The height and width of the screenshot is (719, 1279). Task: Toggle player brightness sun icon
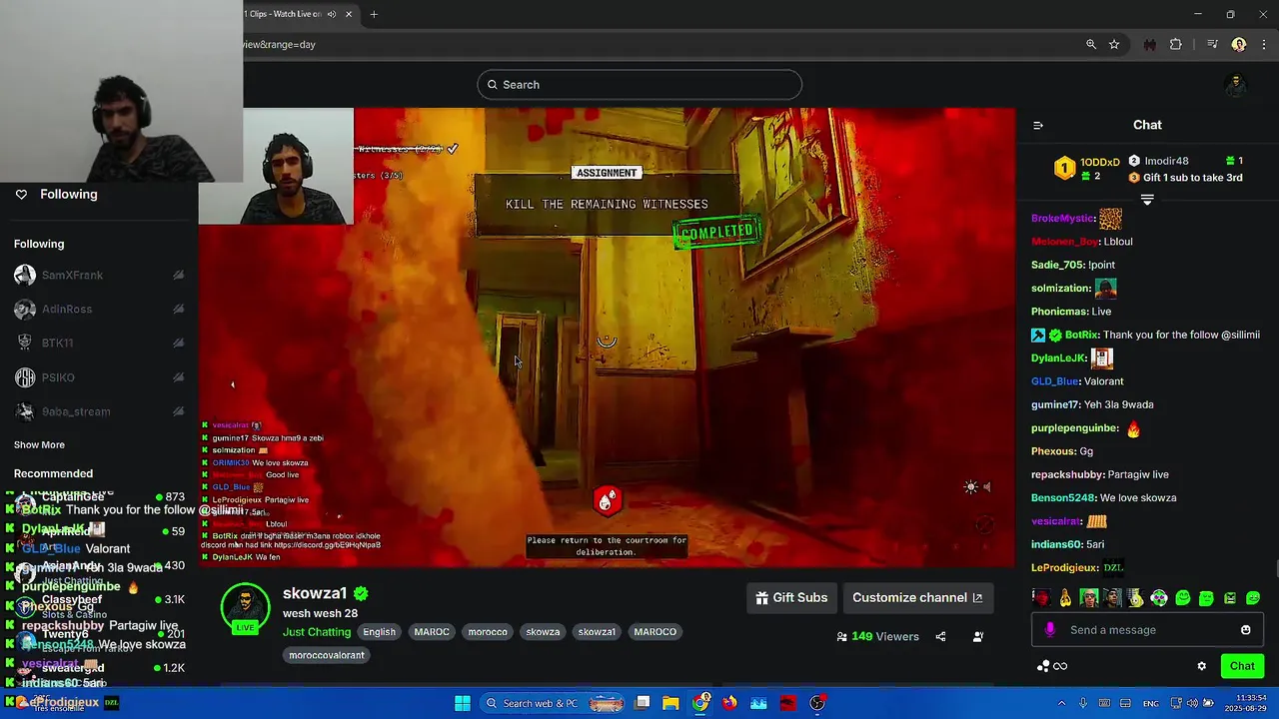point(970,487)
